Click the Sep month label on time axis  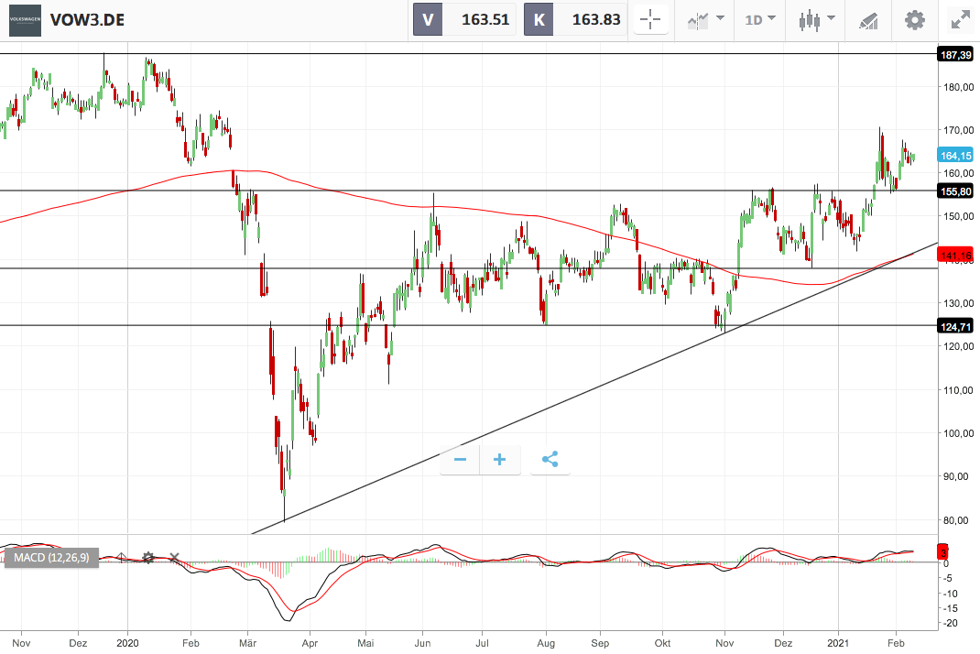click(x=600, y=643)
